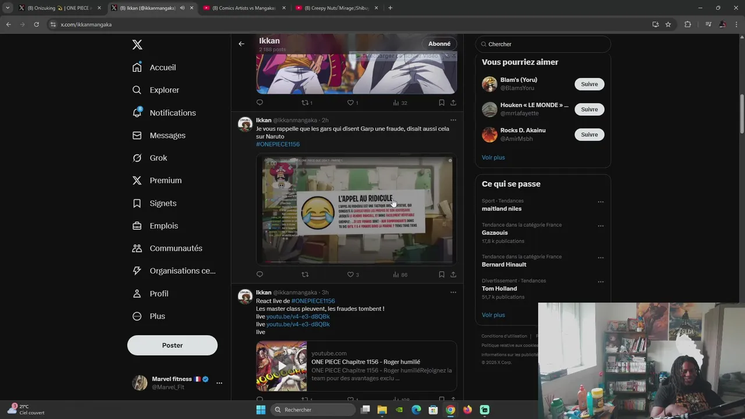
Task: View stats of post with 86 views
Action: (x=400, y=275)
